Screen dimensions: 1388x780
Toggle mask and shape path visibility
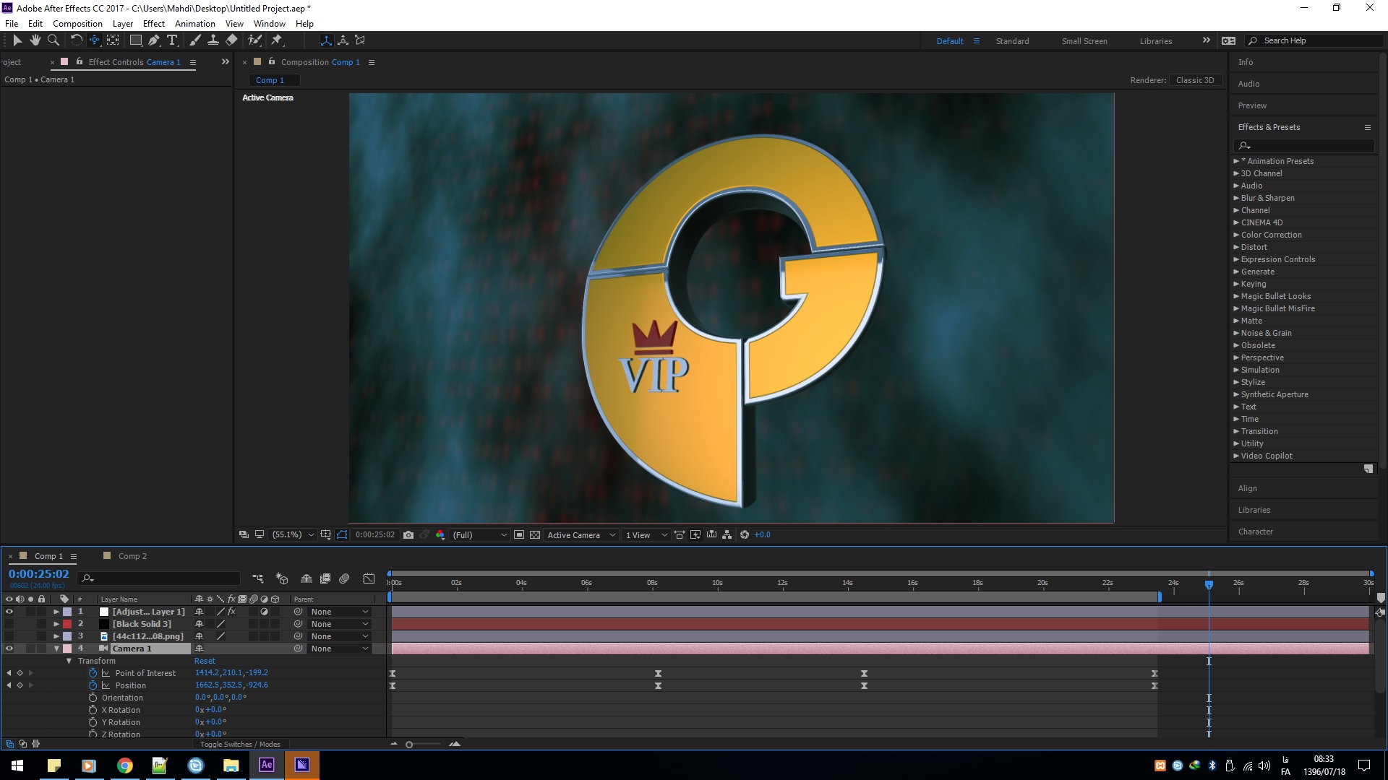tap(342, 535)
